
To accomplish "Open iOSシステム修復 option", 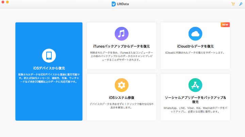I will click(x=121, y=98).
